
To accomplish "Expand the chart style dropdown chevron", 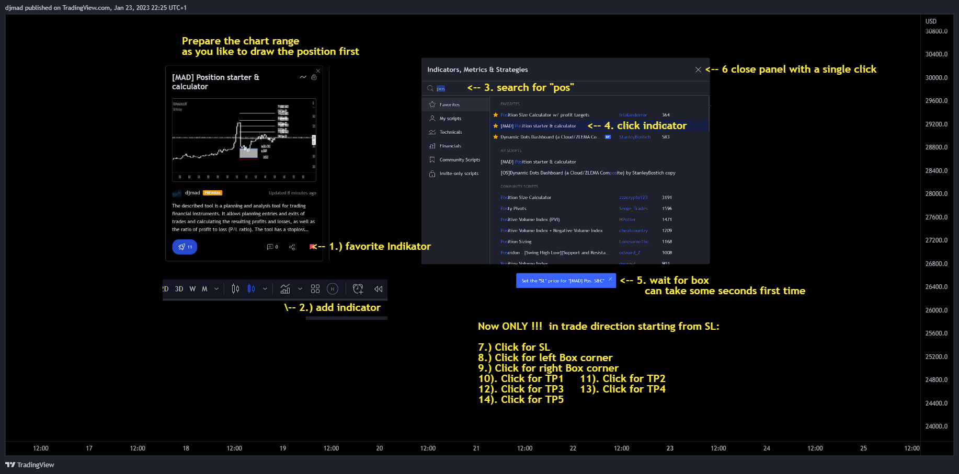I will 265,289.
